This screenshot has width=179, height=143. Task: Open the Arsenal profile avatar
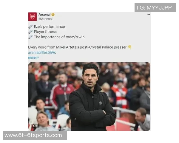(33, 17)
